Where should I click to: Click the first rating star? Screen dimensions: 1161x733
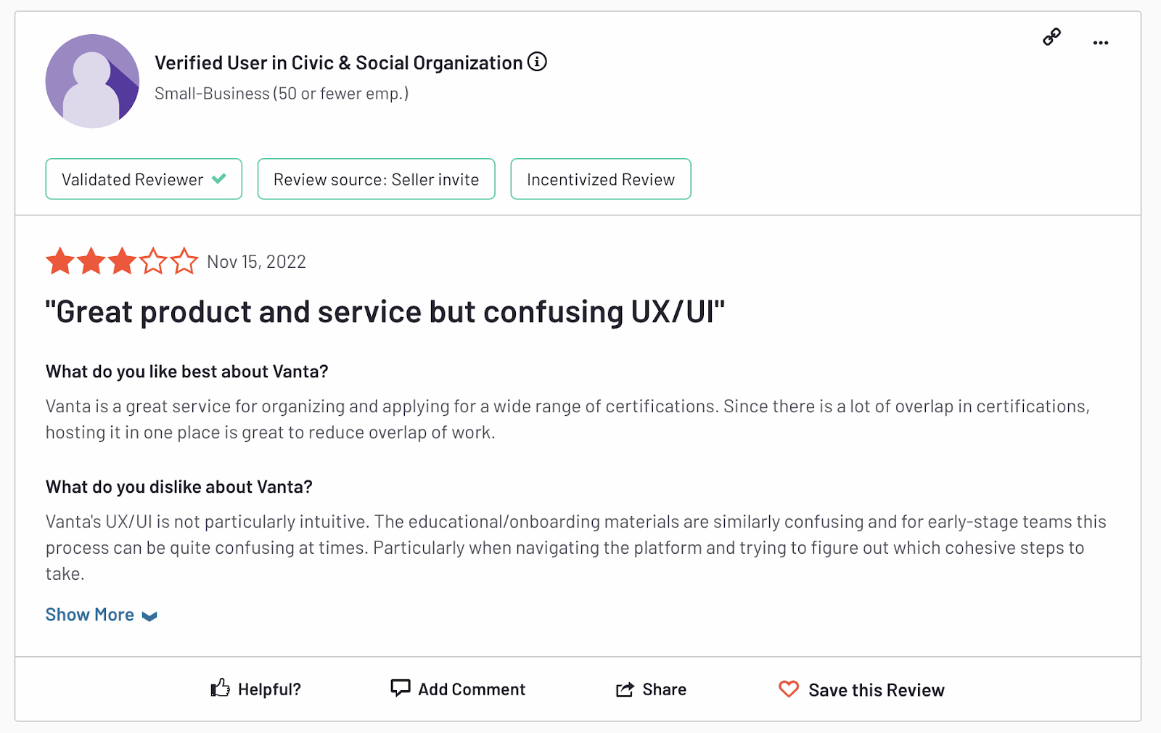(60, 261)
